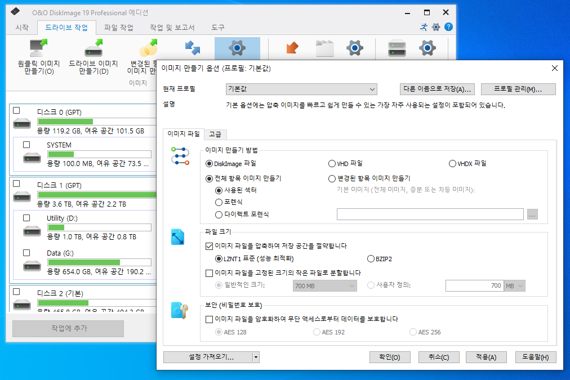The height and width of the screenshot is (380, 570).
Task: Switch to the 시작 ribbon tab
Action: pyautogui.click(x=22, y=28)
